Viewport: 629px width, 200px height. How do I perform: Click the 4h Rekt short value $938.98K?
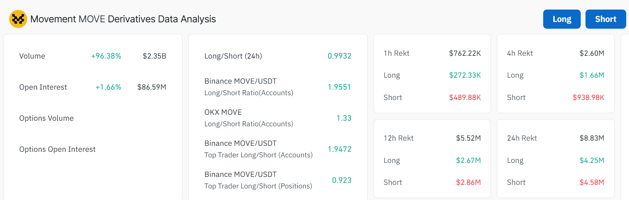[x=588, y=98]
